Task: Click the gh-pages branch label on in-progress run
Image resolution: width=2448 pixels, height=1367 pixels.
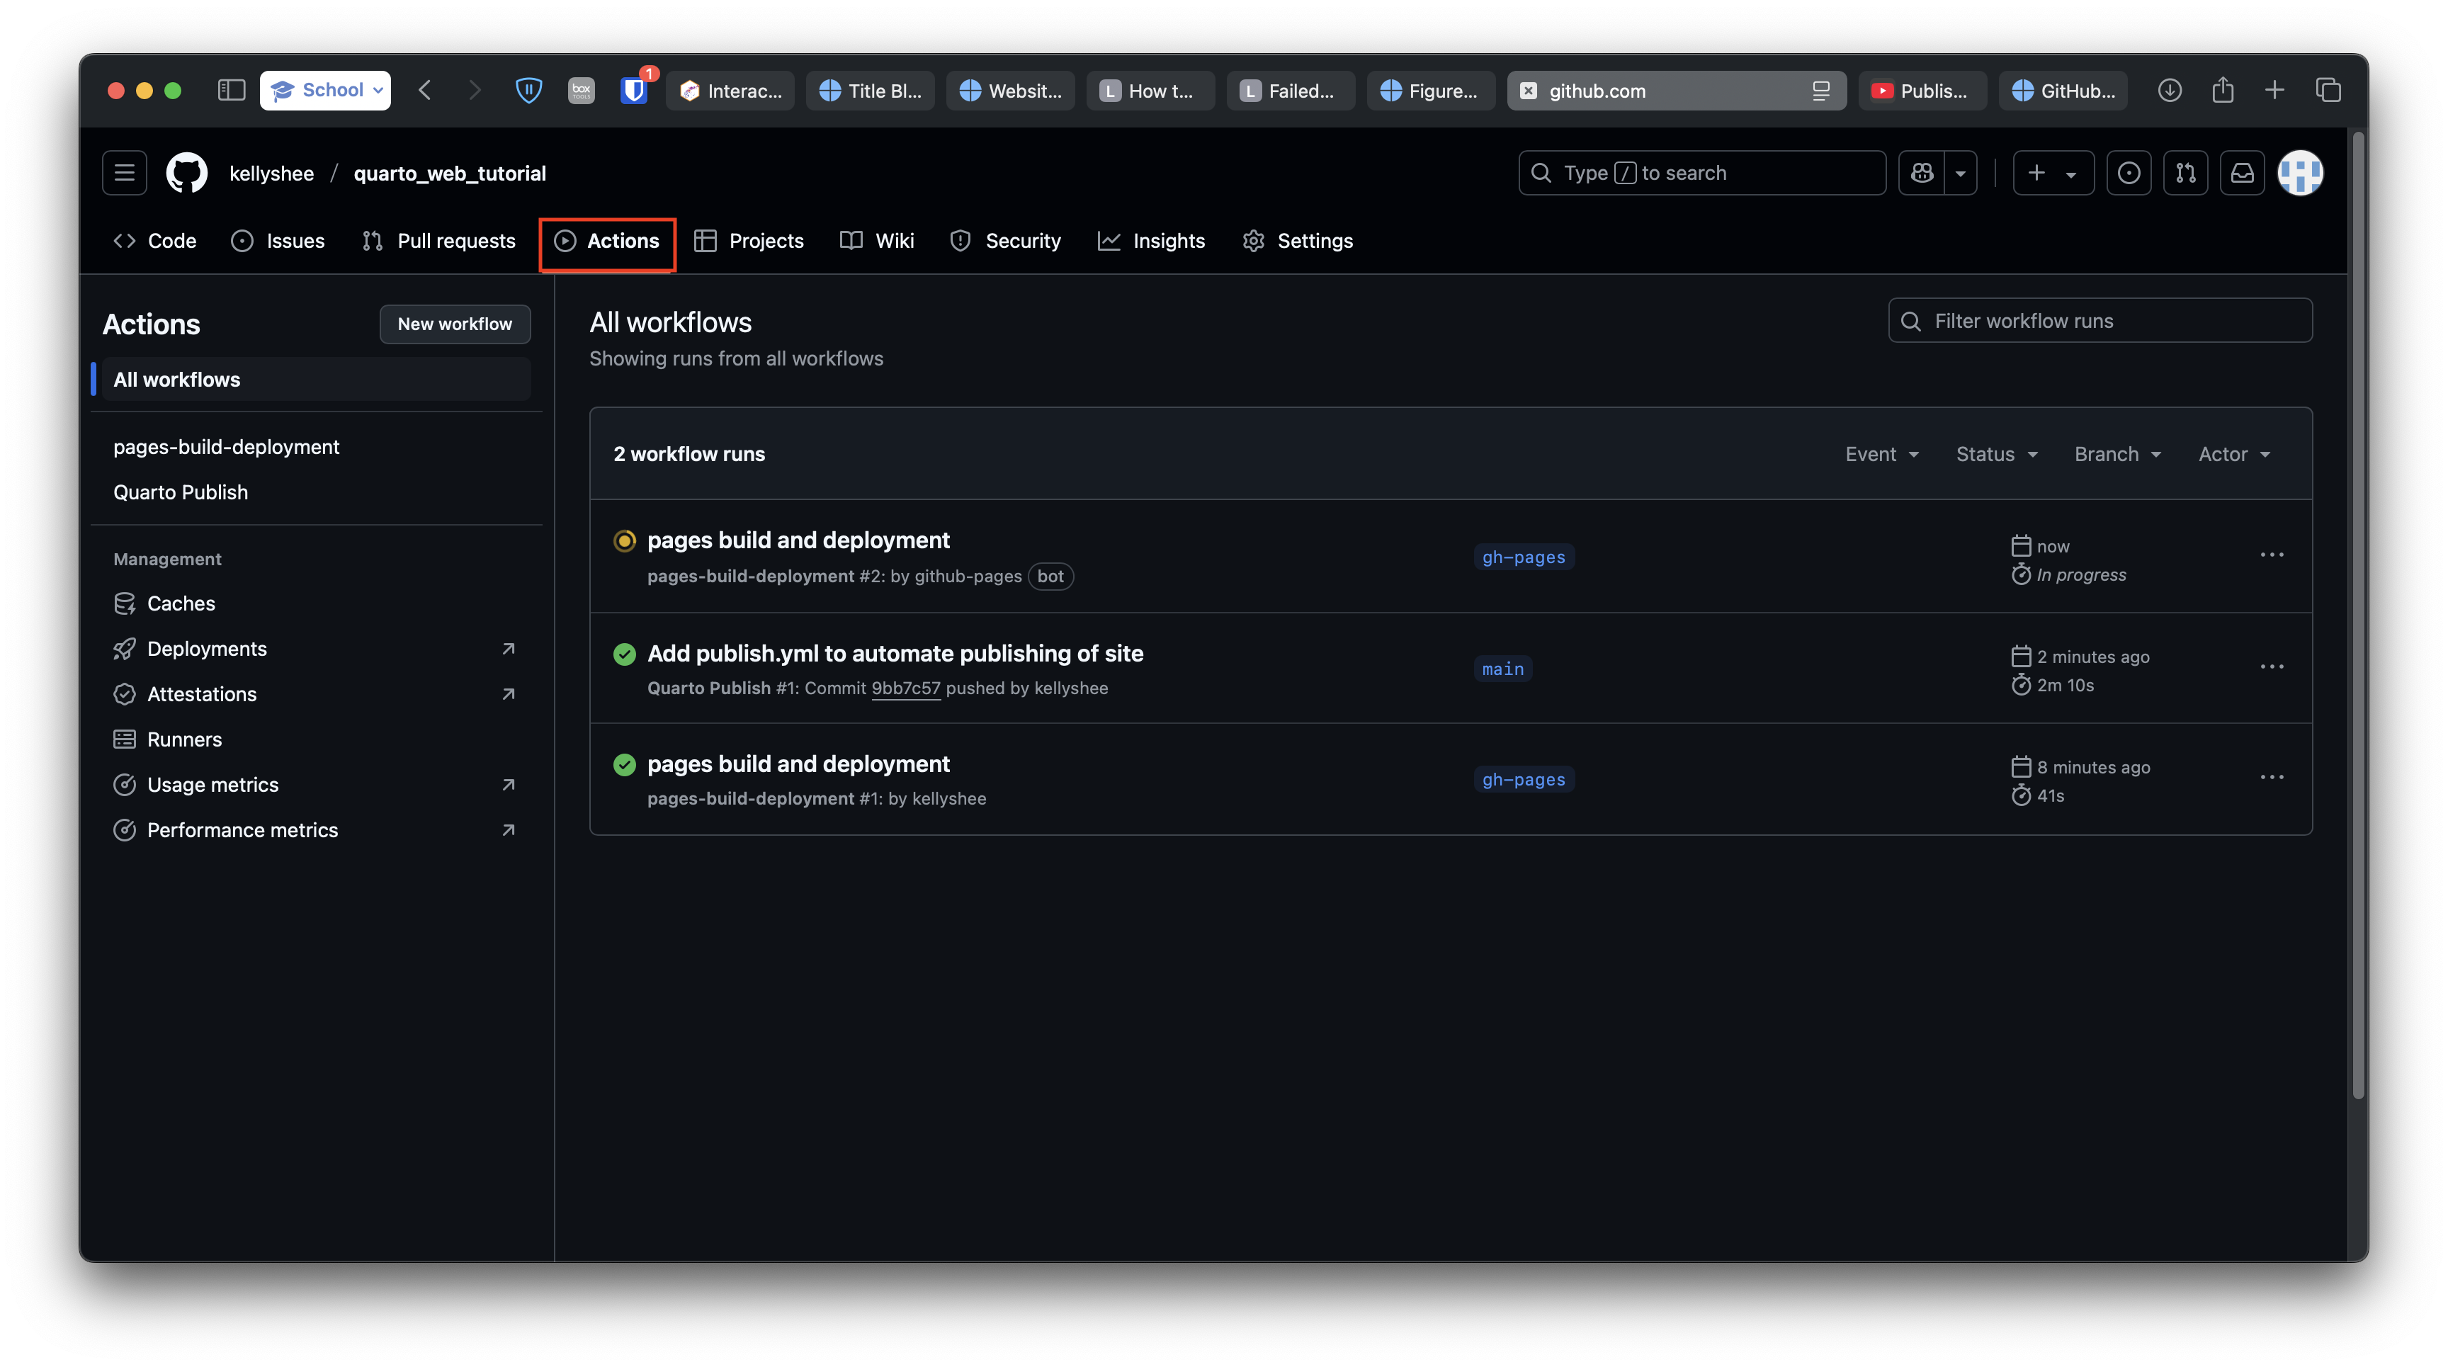Action: coord(1524,557)
